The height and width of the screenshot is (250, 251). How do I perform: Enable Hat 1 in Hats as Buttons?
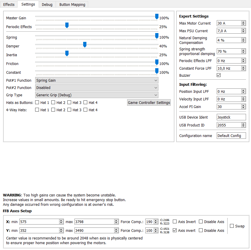tap(37, 102)
